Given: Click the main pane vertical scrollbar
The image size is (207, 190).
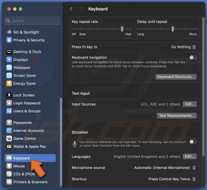Looking at the screenshot, I should pos(203,87).
